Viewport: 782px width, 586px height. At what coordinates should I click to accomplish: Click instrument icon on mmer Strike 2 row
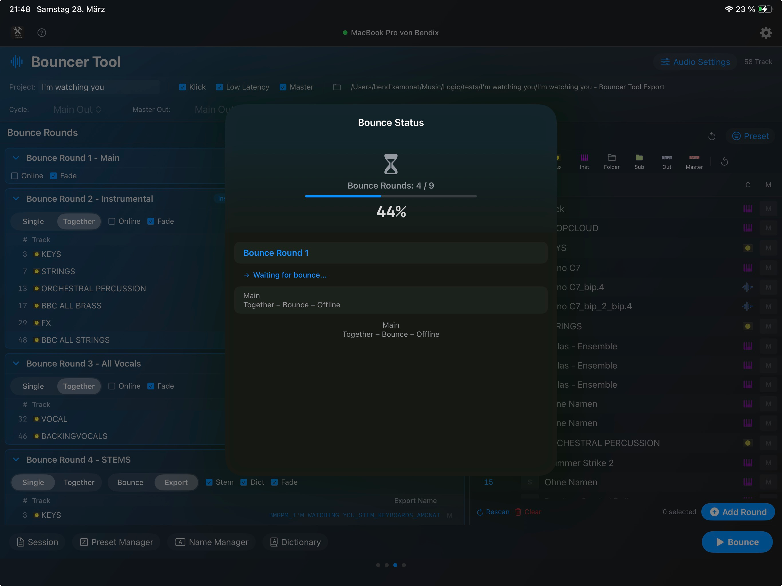[748, 463]
